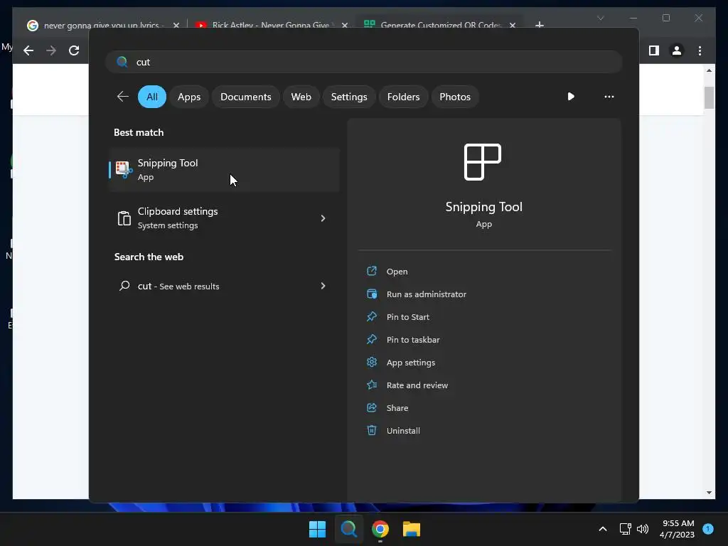The width and height of the screenshot is (728, 546).
Task: Click the Pin to Start pin icon
Action: coord(371,316)
